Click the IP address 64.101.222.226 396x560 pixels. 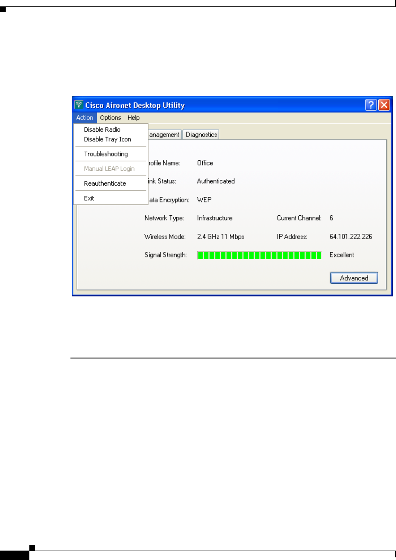point(351,236)
